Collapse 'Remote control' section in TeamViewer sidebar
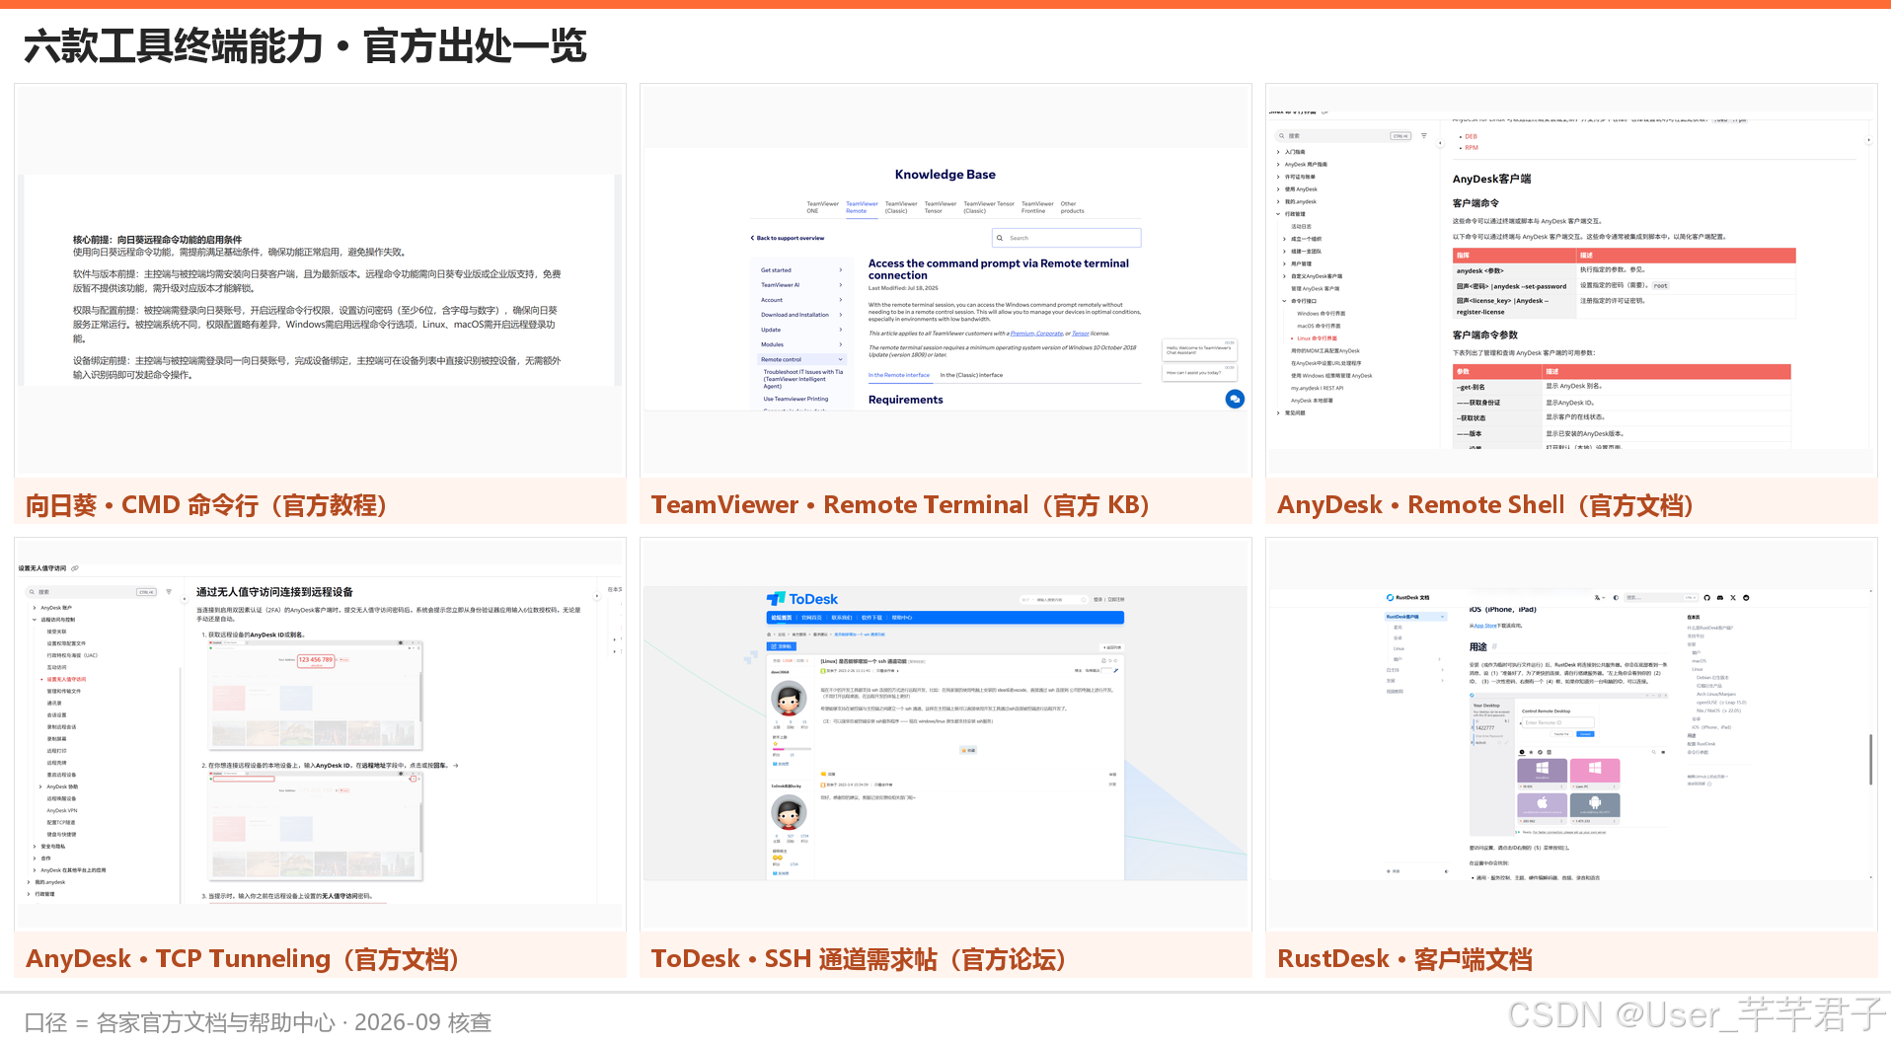Image resolution: width=1891 pixels, height=1046 pixels. (841, 359)
